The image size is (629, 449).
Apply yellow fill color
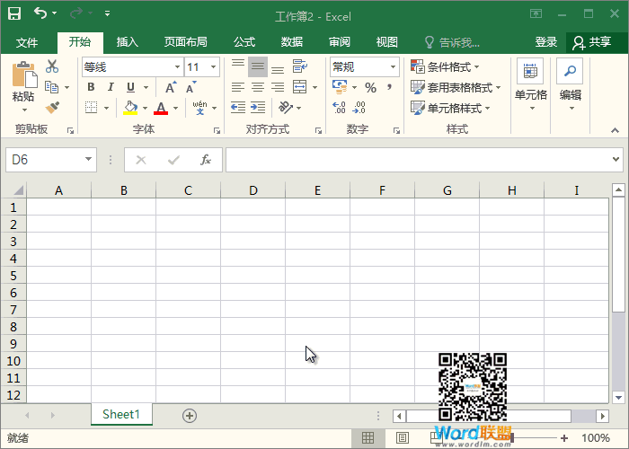[130, 108]
